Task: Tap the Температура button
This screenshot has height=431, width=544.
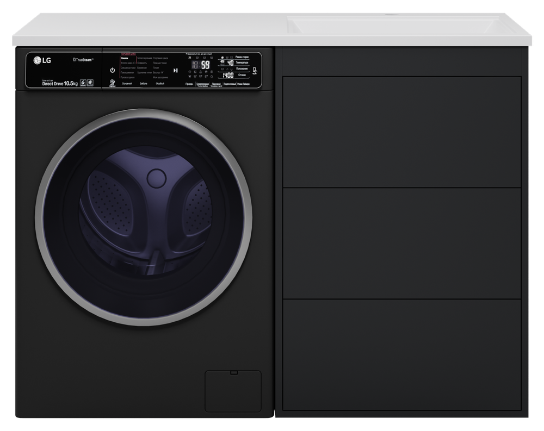Action: coord(242,63)
